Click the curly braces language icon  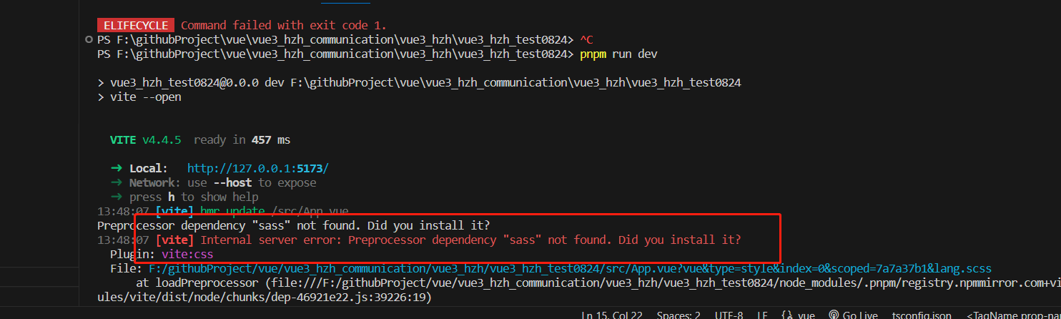tap(787, 315)
